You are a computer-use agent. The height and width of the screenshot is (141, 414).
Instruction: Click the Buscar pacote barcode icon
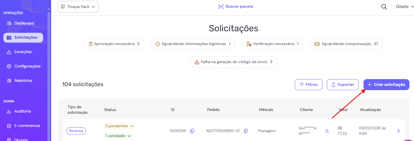click(221, 6)
